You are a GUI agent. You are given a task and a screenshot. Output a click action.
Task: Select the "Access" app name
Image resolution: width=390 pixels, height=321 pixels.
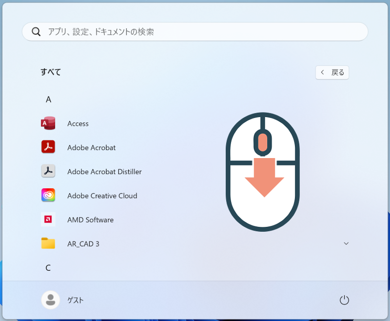point(78,124)
